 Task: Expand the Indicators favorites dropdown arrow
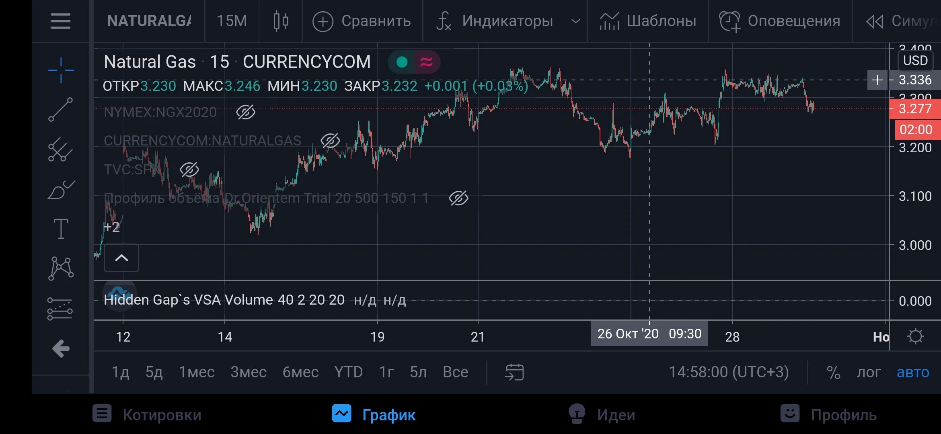(x=576, y=21)
